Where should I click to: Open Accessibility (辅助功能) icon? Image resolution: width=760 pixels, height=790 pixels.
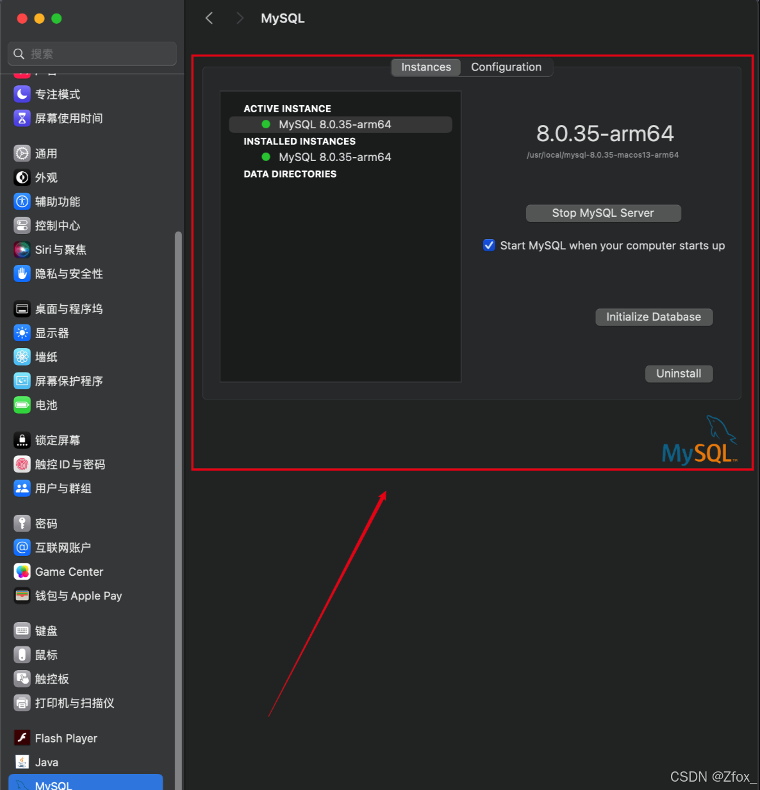point(22,201)
